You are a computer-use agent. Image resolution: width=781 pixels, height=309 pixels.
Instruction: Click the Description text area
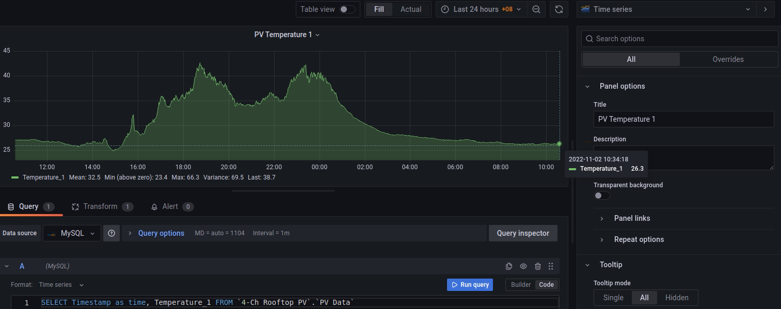pyautogui.click(x=683, y=157)
